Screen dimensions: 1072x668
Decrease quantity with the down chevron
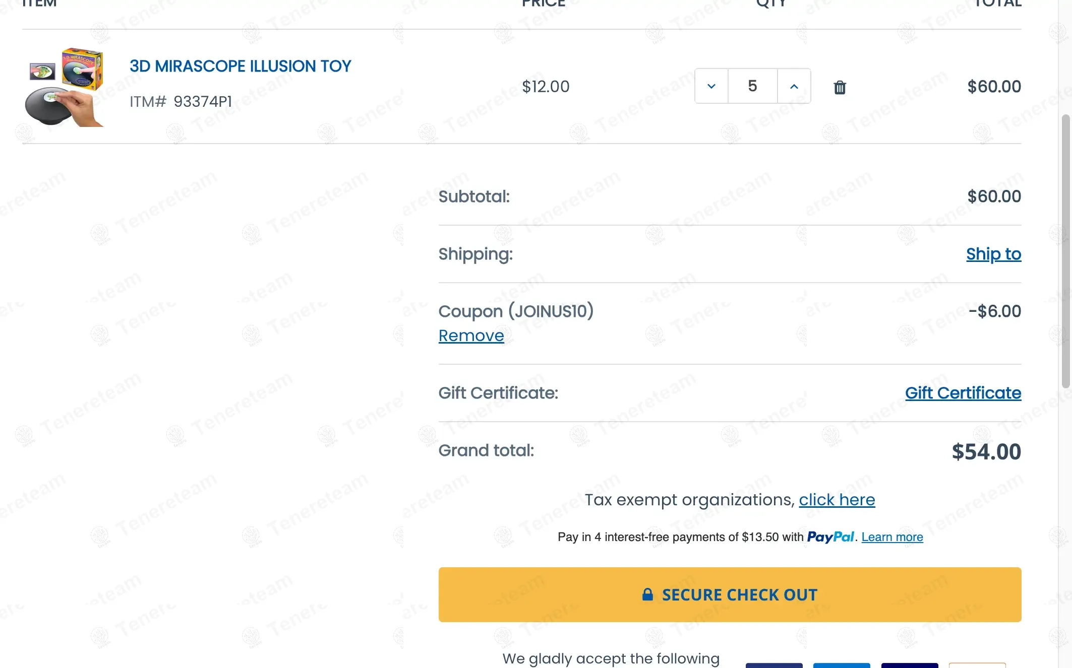coord(711,86)
